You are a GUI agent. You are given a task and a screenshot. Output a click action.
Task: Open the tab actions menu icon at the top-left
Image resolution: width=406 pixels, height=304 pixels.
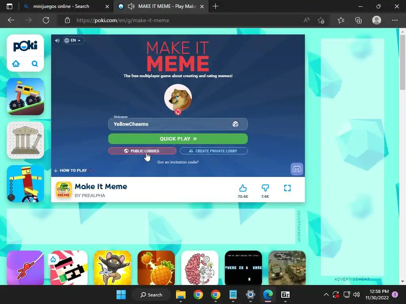(10, 6)
